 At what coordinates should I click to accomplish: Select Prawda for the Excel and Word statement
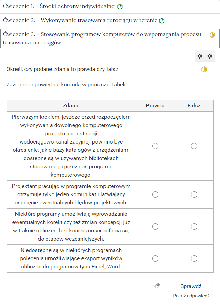(x=155, y=258)
